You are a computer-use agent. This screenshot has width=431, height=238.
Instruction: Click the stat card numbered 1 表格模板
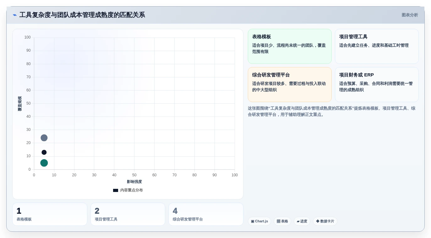50,214
